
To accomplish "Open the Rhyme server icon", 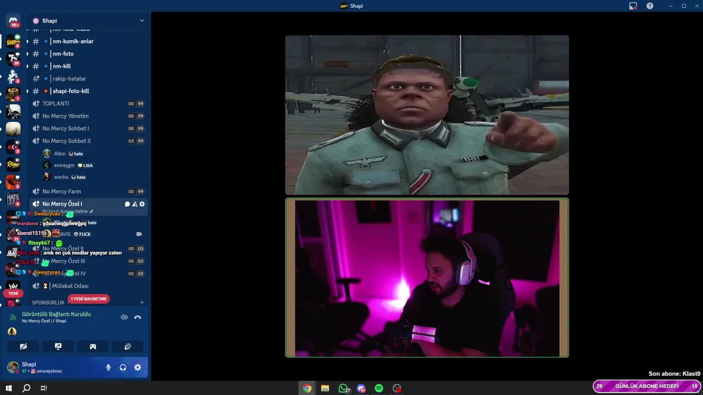I will coord(13,165).
